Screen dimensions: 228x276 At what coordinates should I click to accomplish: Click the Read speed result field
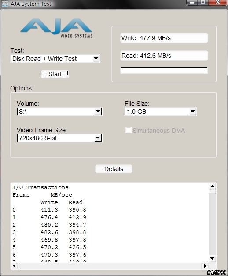pyautogui.click(x=164, y=56)
